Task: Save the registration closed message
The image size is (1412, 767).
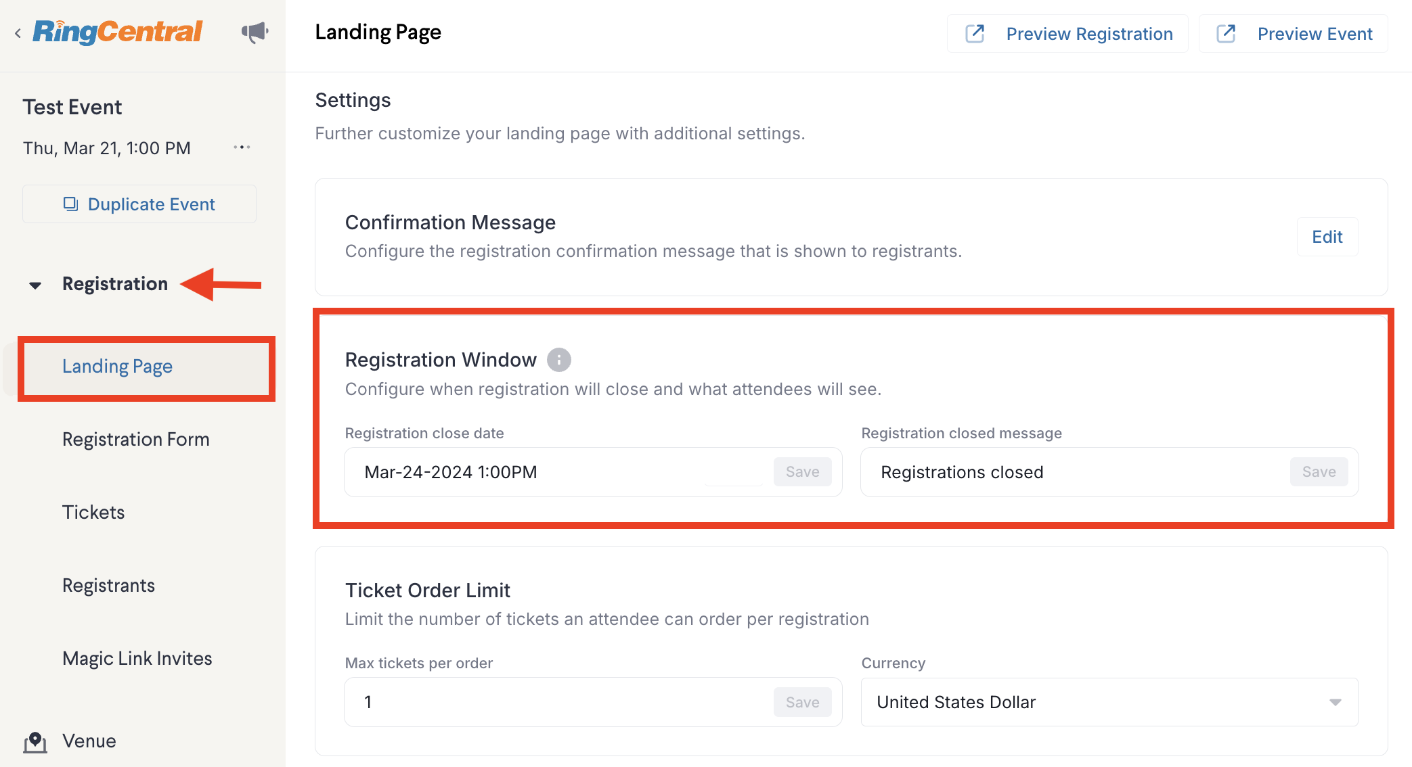Action: [1319, 472]
